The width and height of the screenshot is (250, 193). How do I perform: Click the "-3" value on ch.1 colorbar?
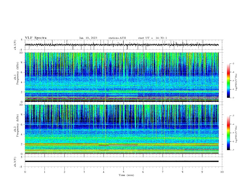pyautogui.click(x=233, y=63)
